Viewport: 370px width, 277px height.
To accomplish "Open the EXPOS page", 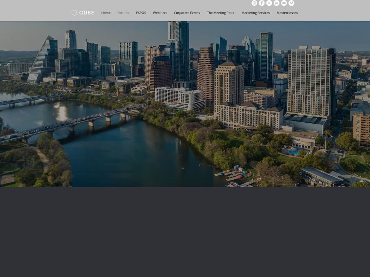I will coord(141,13).
